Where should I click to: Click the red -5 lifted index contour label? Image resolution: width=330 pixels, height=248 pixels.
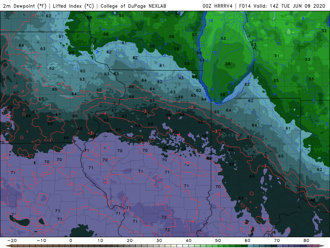coord(187,162)
